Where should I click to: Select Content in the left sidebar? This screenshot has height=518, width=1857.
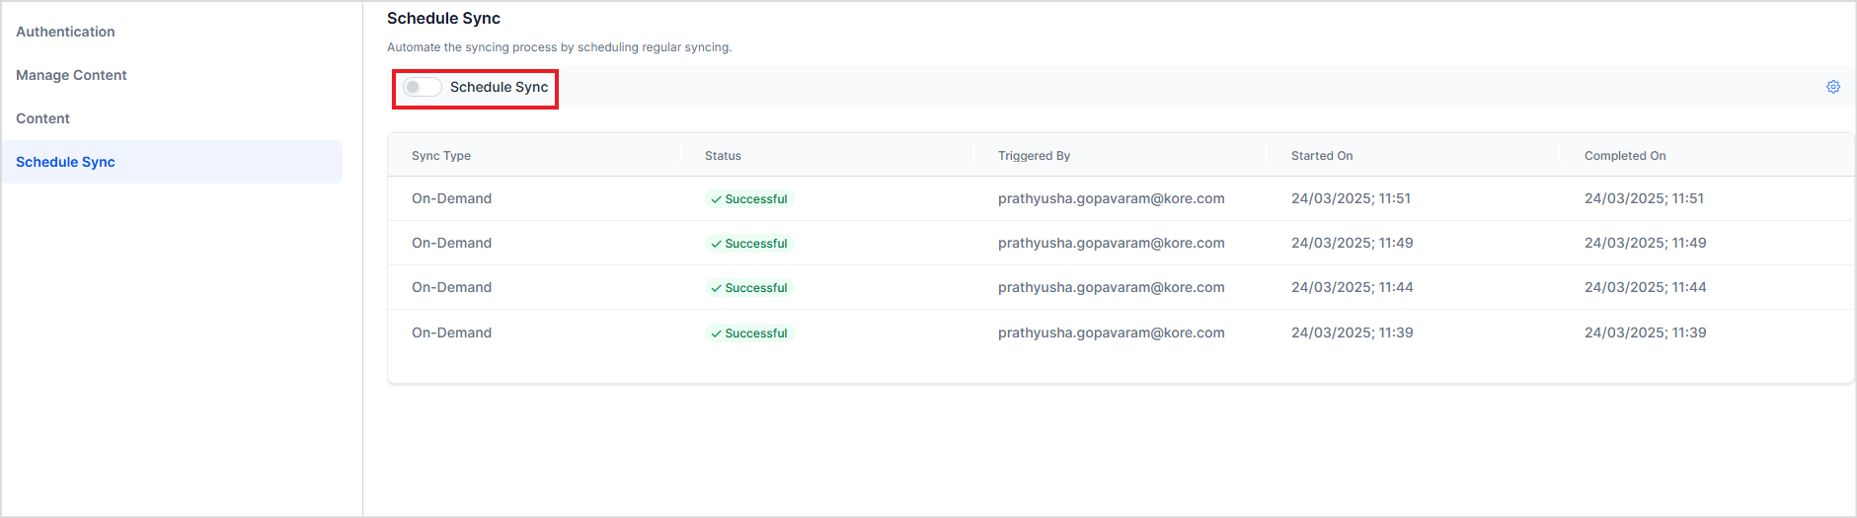pos(42,118)
